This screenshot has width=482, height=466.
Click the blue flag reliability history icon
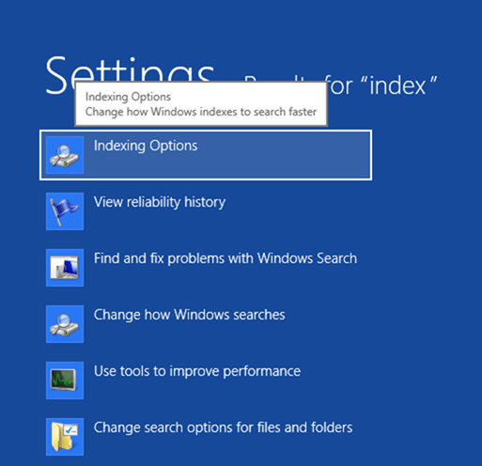coord(65,211)
